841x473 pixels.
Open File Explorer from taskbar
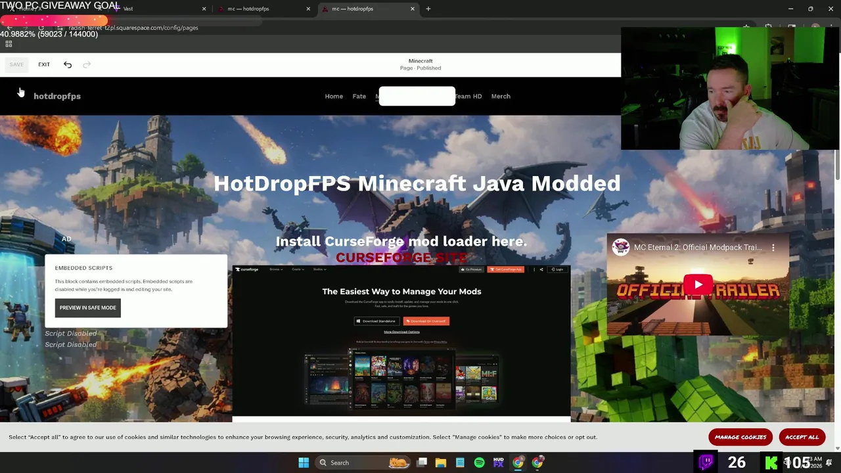click(x=441, y=462)
